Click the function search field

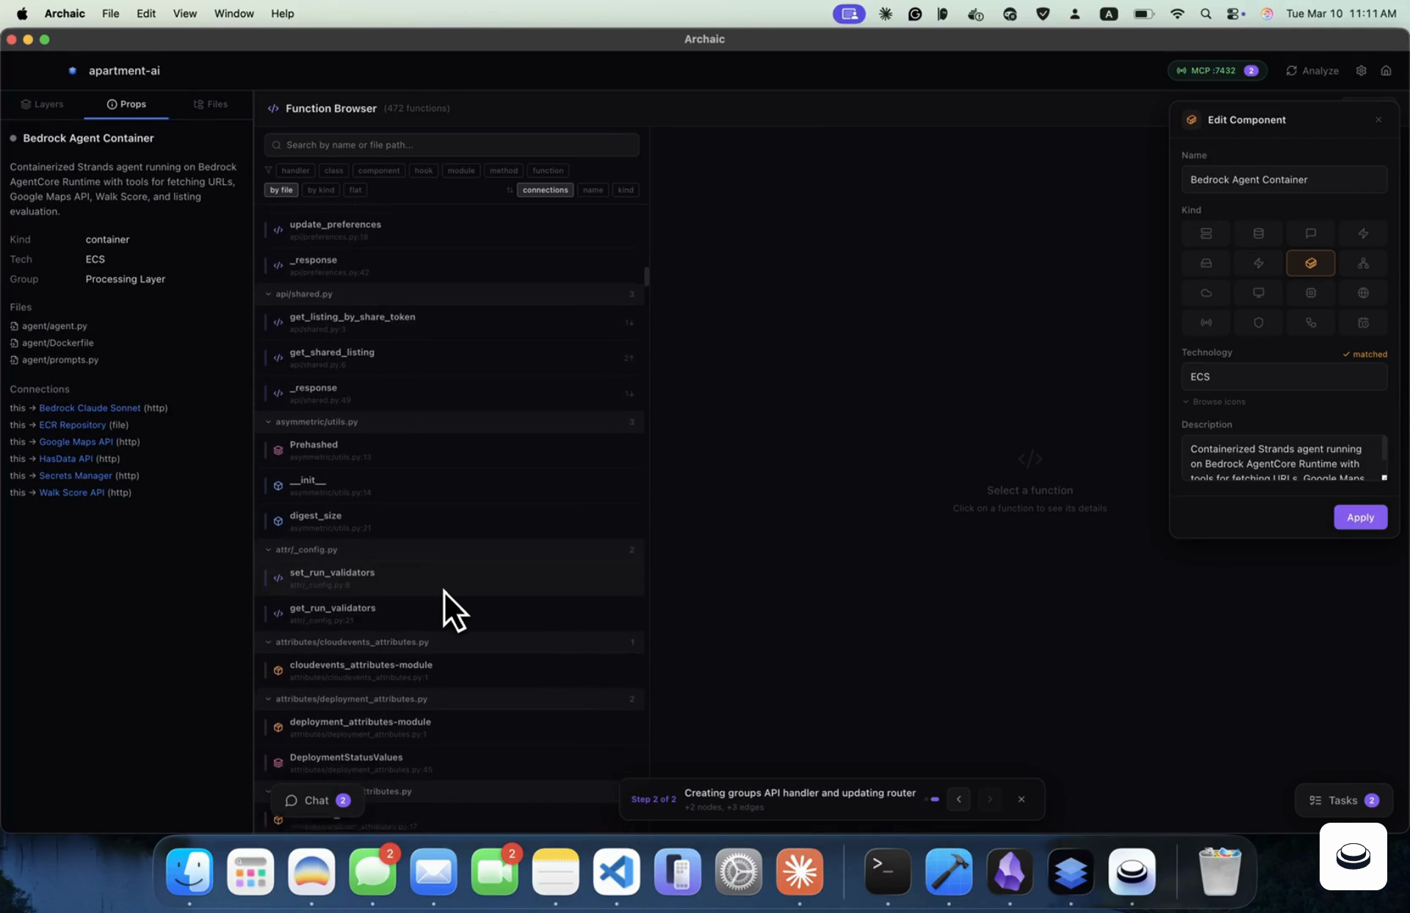tap(451, 145)
